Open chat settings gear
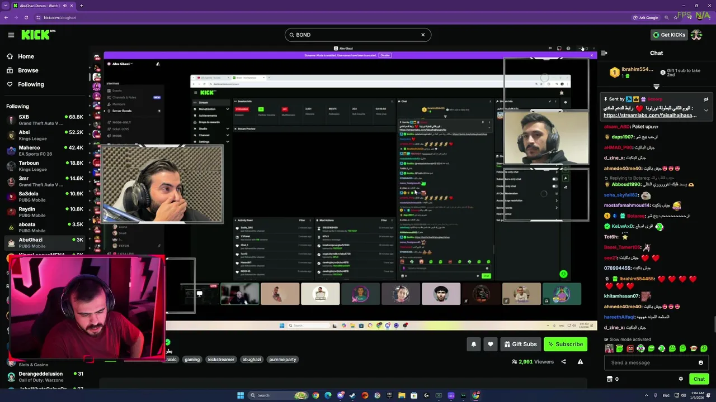Viewport: 716px width, 402px height. 681,379
